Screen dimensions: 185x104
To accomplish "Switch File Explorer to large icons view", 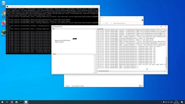I will (x=142, y=86).
